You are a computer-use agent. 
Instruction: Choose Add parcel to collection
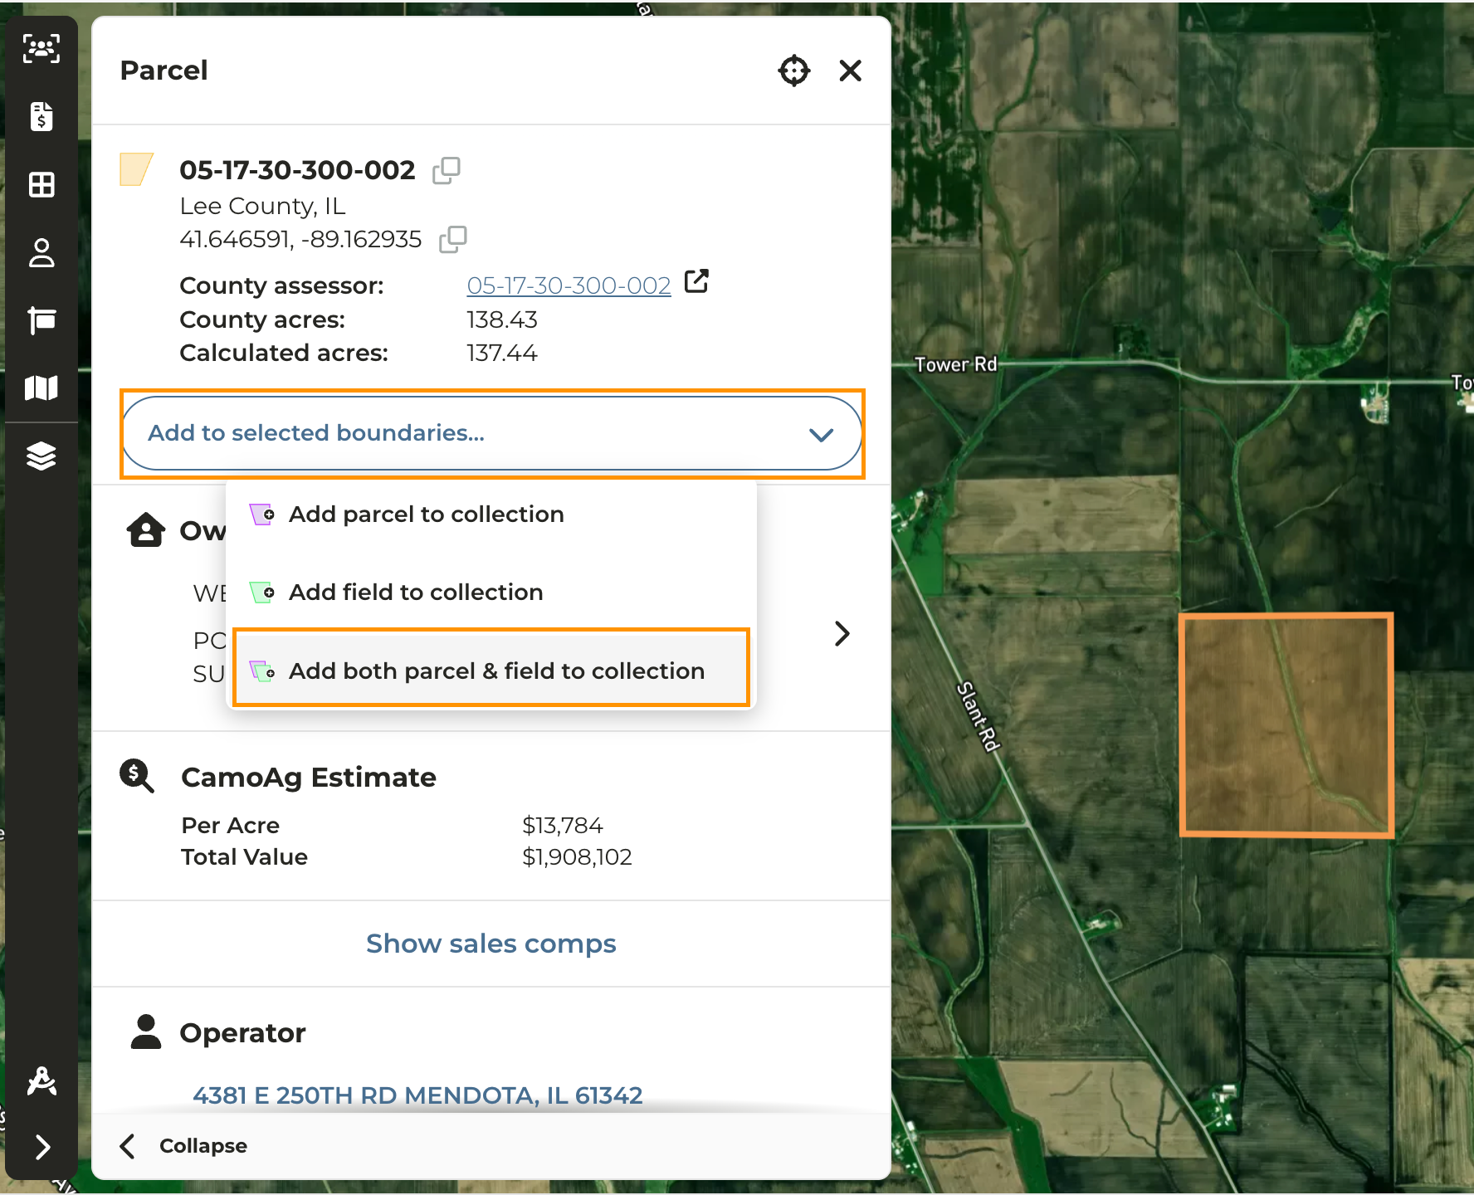pyautogui.click(x=491, y=515)
